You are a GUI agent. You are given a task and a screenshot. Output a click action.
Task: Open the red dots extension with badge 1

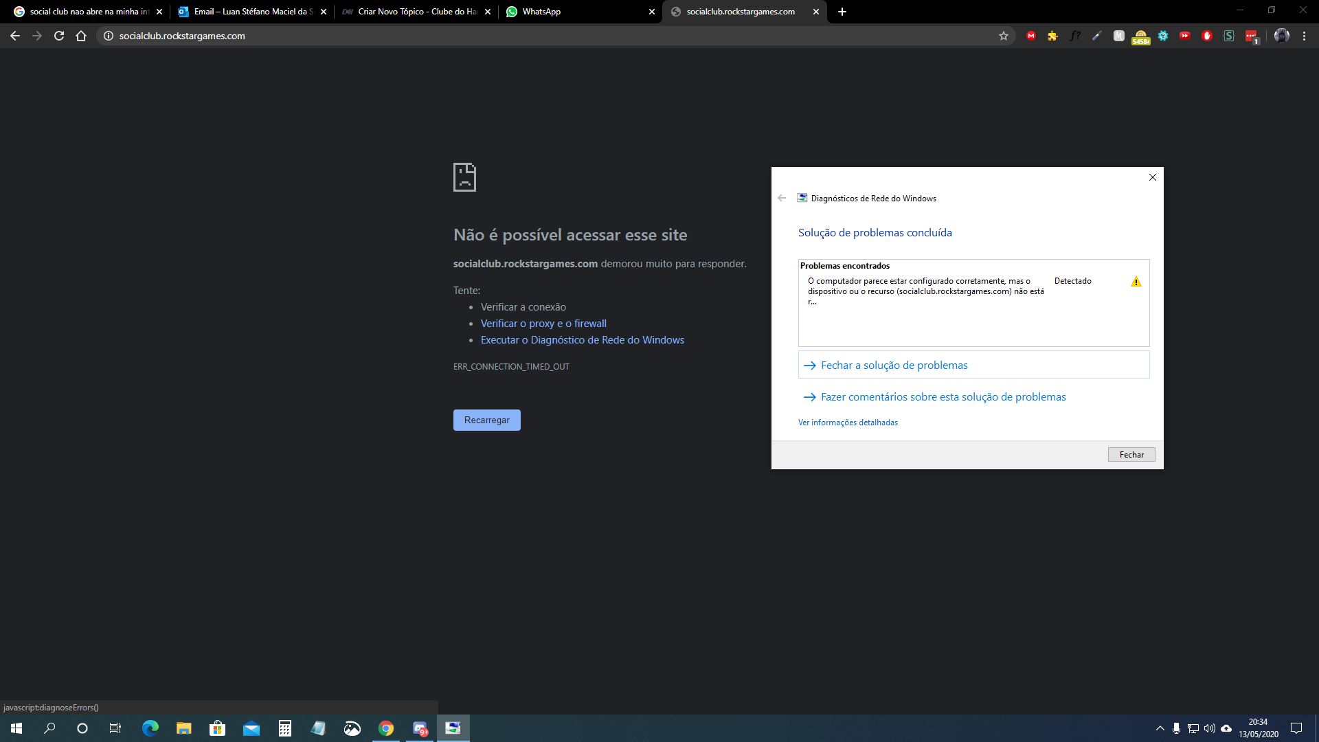(1252, 36)
